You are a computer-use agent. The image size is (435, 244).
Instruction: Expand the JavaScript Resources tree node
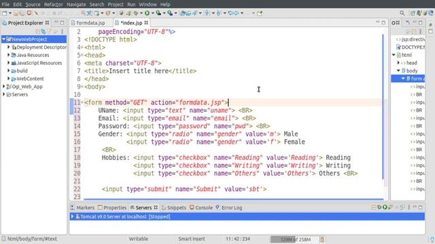(8, 63)
